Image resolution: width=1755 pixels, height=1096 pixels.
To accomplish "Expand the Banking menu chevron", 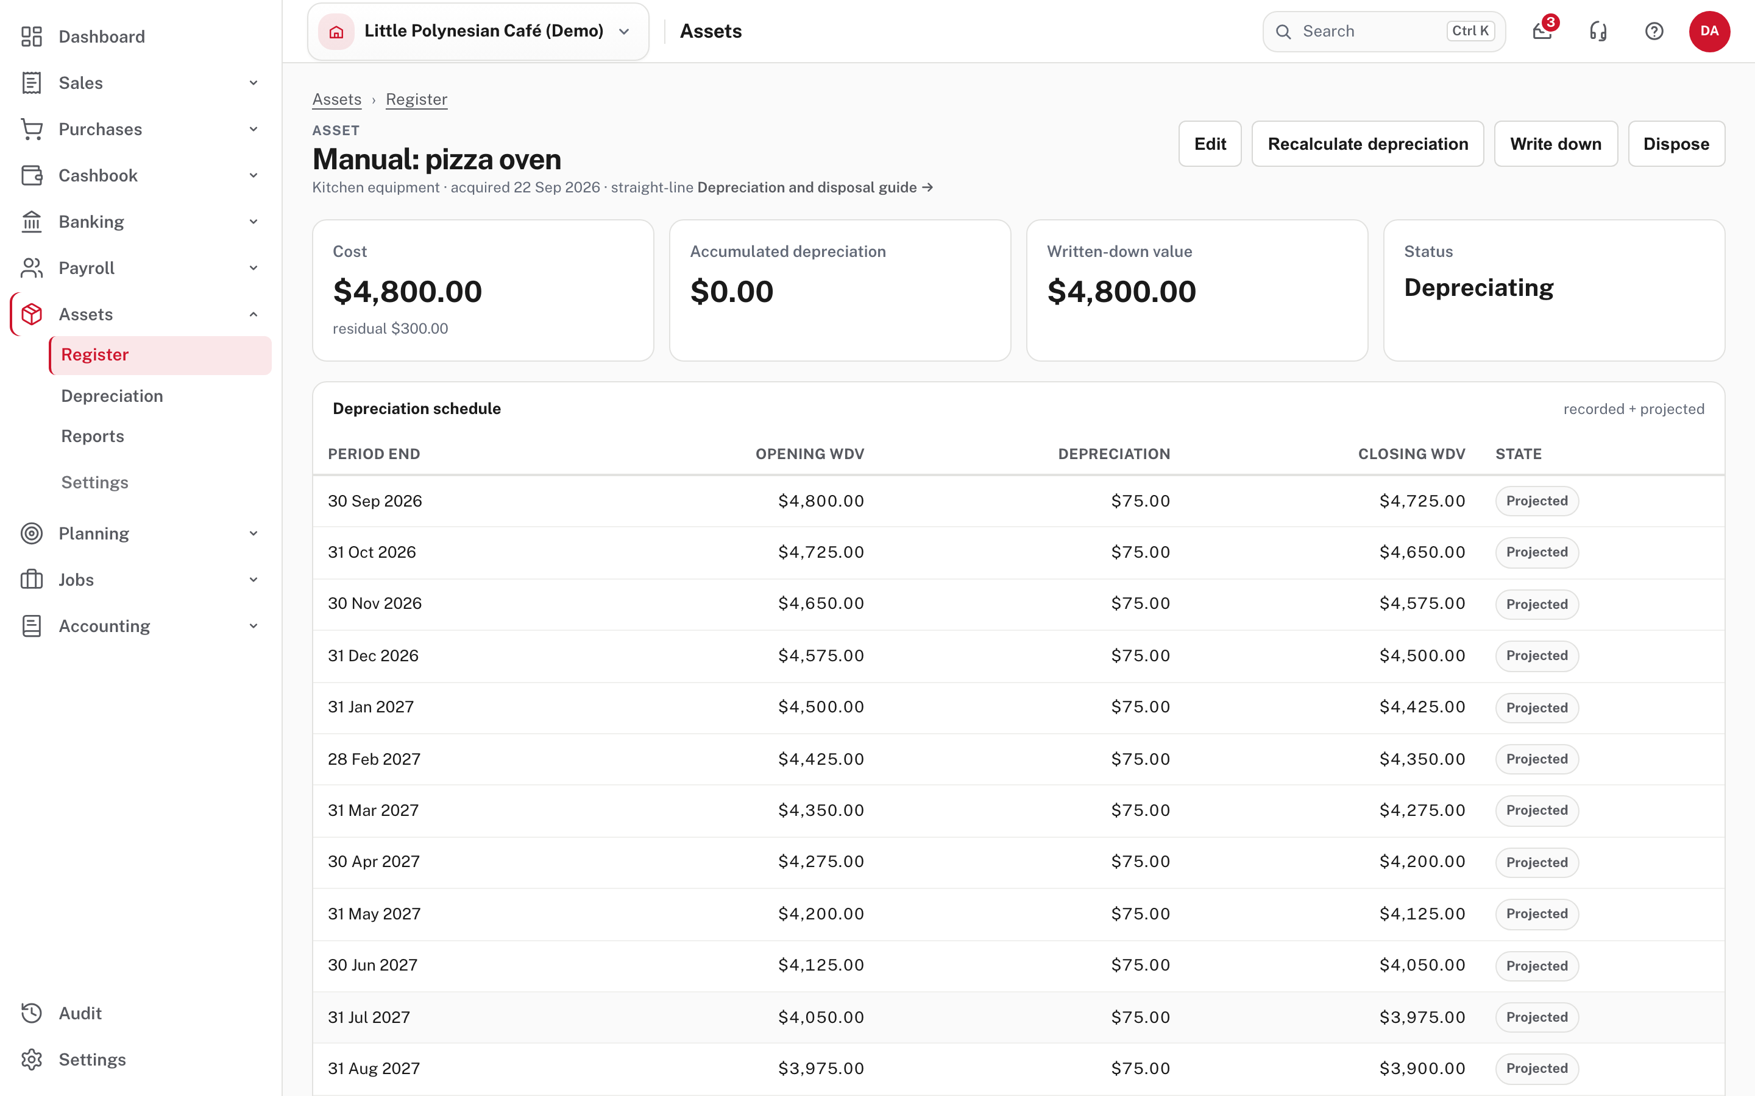I will (x=253, y=222).
